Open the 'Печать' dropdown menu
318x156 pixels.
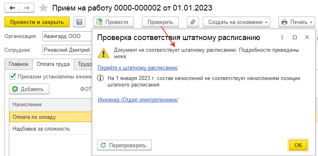(297, 22)
